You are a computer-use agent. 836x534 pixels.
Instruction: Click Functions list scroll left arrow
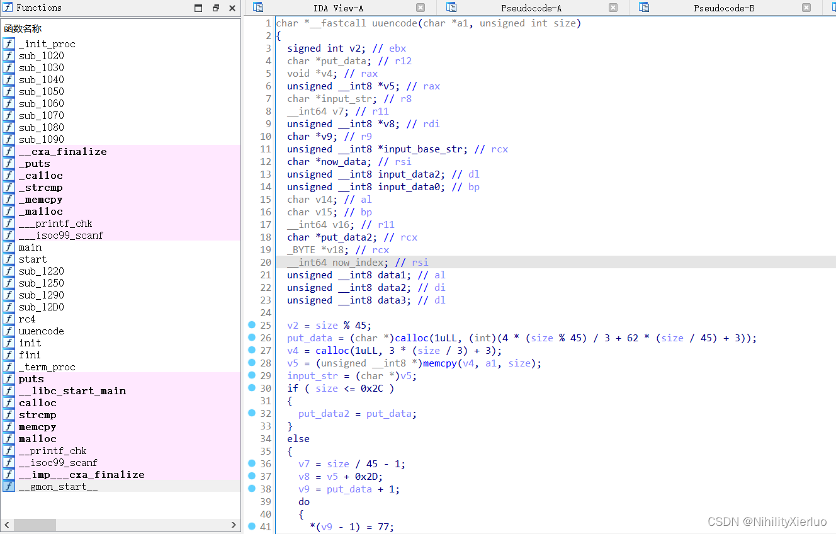click(8, 525)
